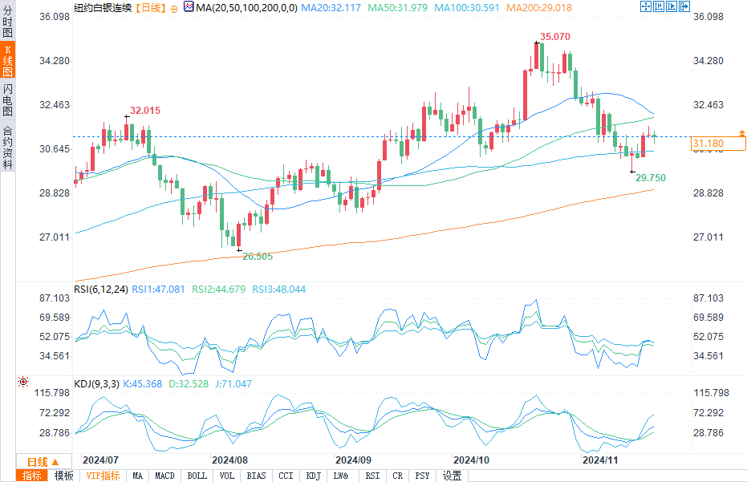Click the 29.750 low price label

click(x=651, y=178)
